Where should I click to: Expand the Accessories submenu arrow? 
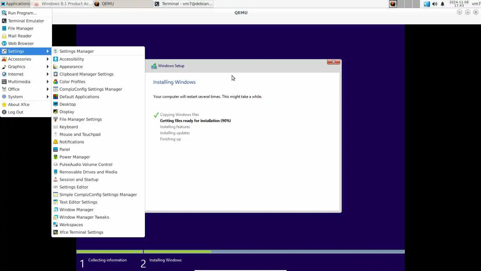[47, 59]
